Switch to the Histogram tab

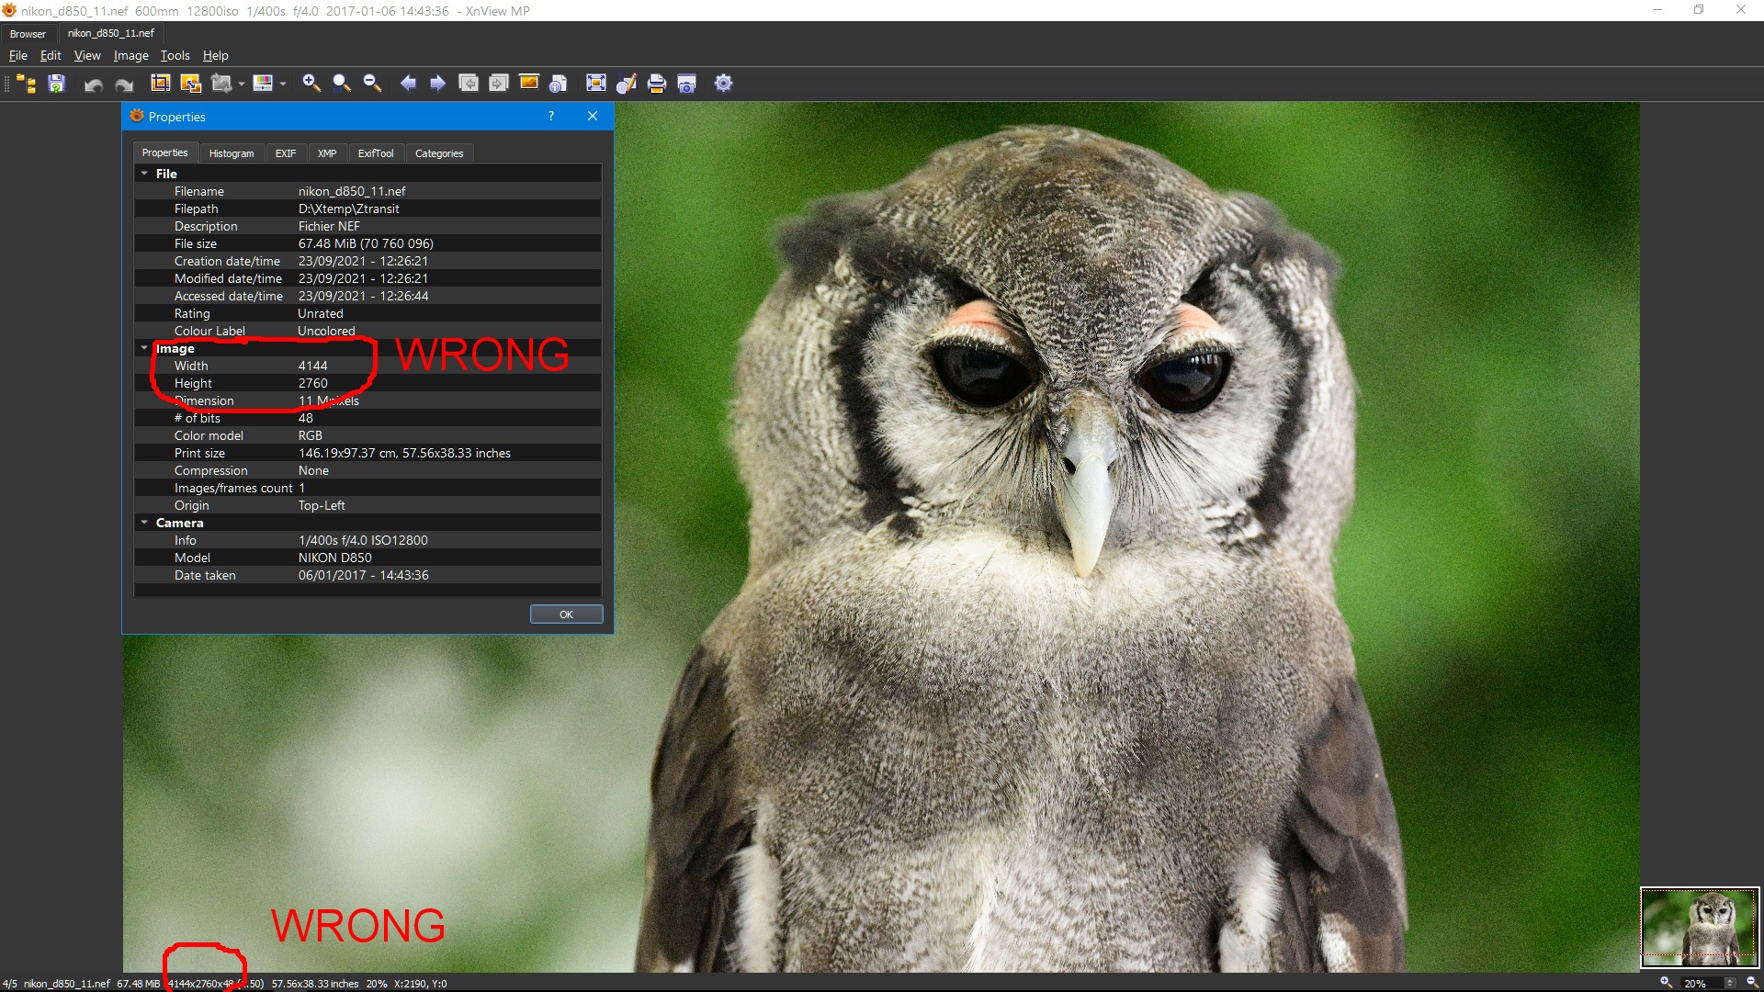pos(231,153)
